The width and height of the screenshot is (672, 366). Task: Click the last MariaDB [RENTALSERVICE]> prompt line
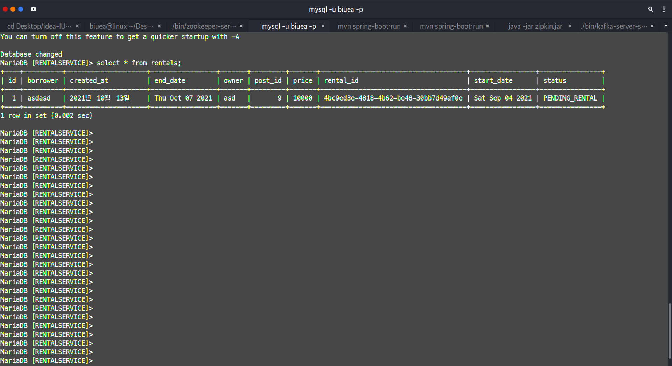47,361
